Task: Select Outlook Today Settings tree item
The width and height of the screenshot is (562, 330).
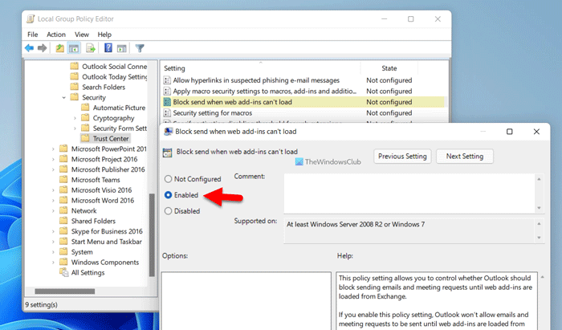Action: tap(114, 76)
